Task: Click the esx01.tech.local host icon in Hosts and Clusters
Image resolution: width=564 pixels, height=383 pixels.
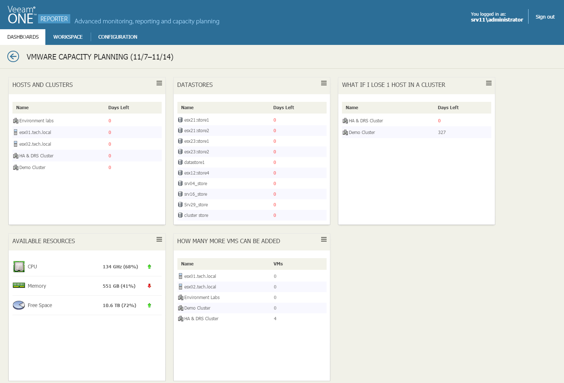Action: [x=15, y=132]
